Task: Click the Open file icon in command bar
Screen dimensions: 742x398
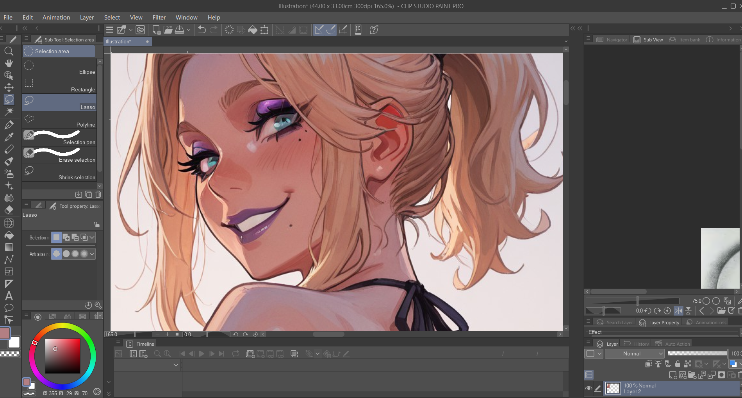Action: pyautogui.click(x=168, y=30)
